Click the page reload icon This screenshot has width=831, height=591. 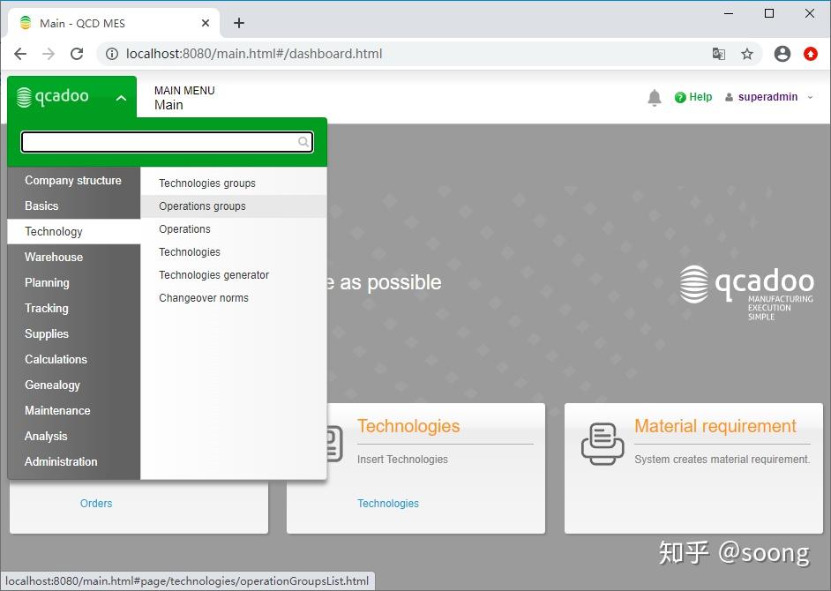tap(77, 54)
